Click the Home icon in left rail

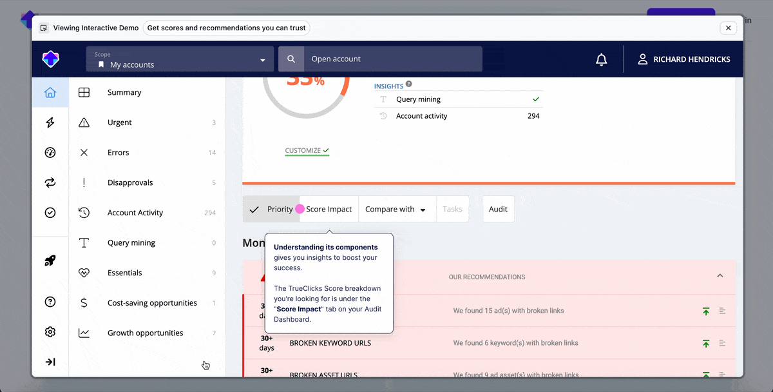(50, 93)
